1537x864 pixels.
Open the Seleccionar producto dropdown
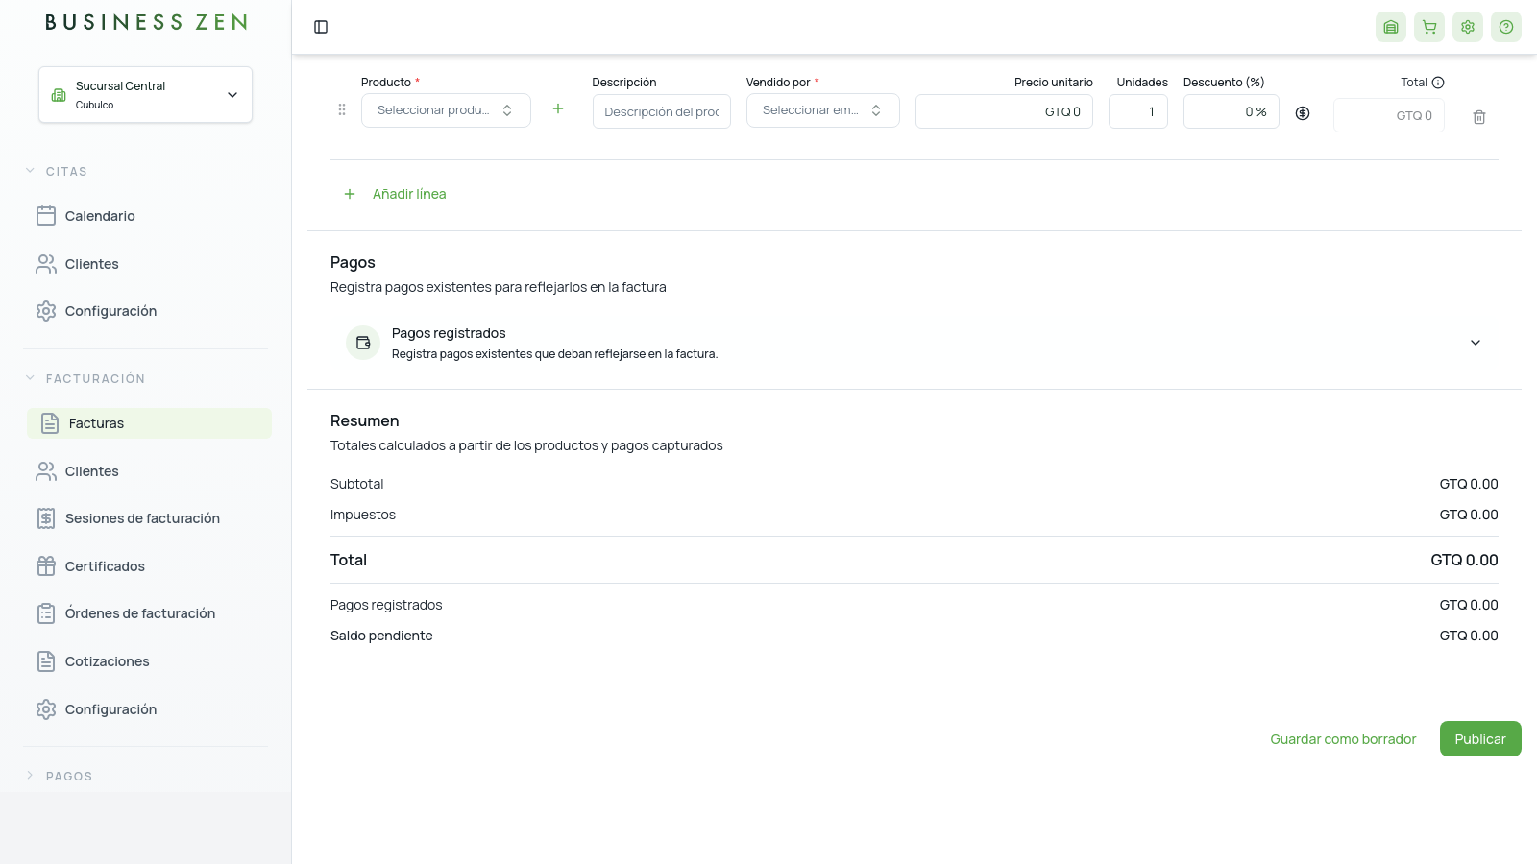(x=446, y=110)
